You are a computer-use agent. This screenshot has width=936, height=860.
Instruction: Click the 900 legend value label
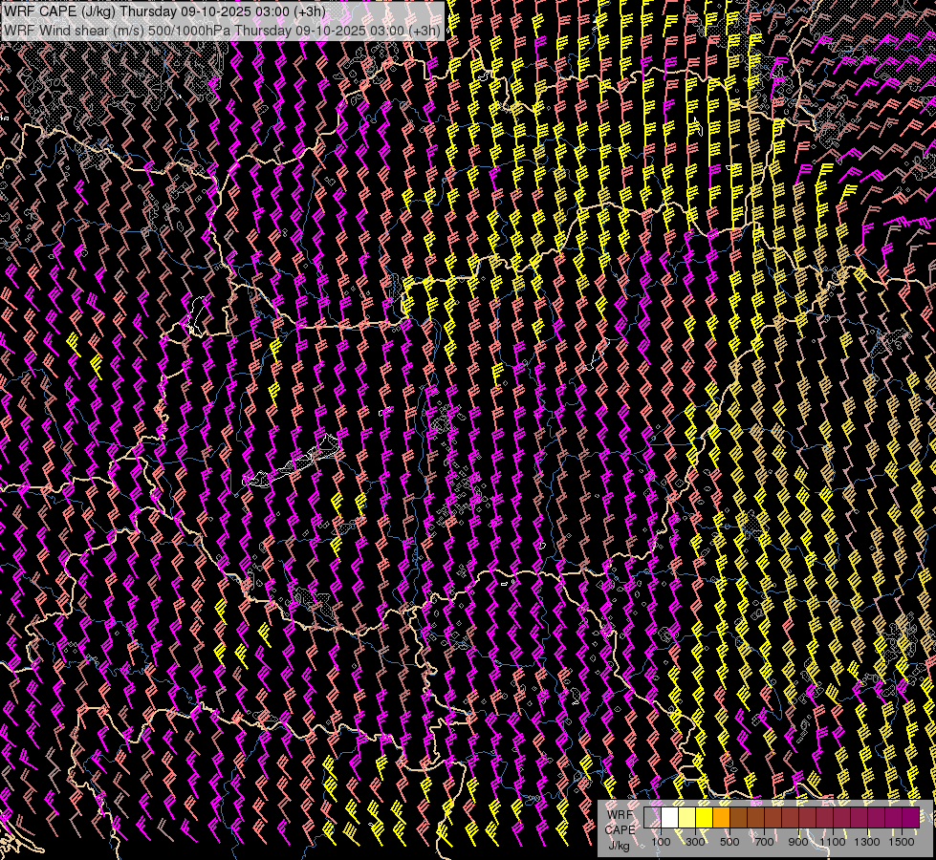pyautogui.click(x=798, y=842)
